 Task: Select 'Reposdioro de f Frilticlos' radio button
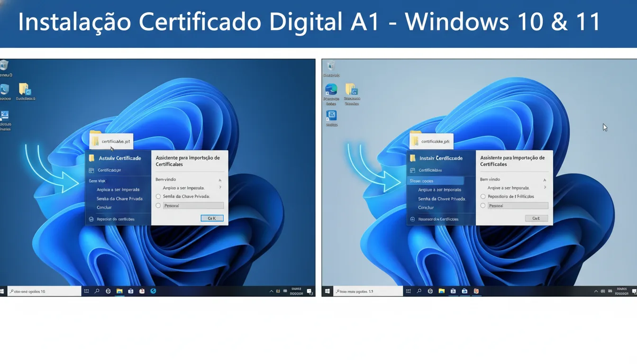(x=483, y=196)
